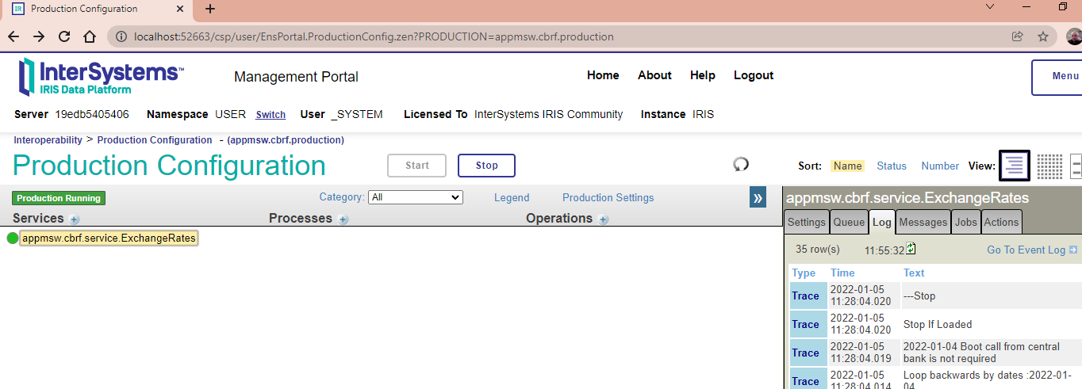Screen dimensions: 1082x389
Task: Switch to the Jobs tab
Action: coord(965,222)
